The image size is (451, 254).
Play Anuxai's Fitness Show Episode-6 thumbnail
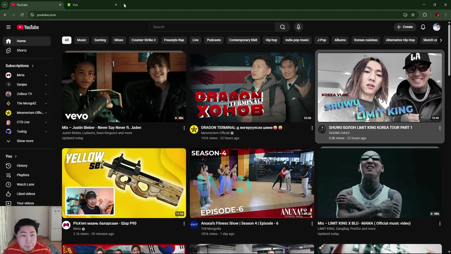point(252,183)
